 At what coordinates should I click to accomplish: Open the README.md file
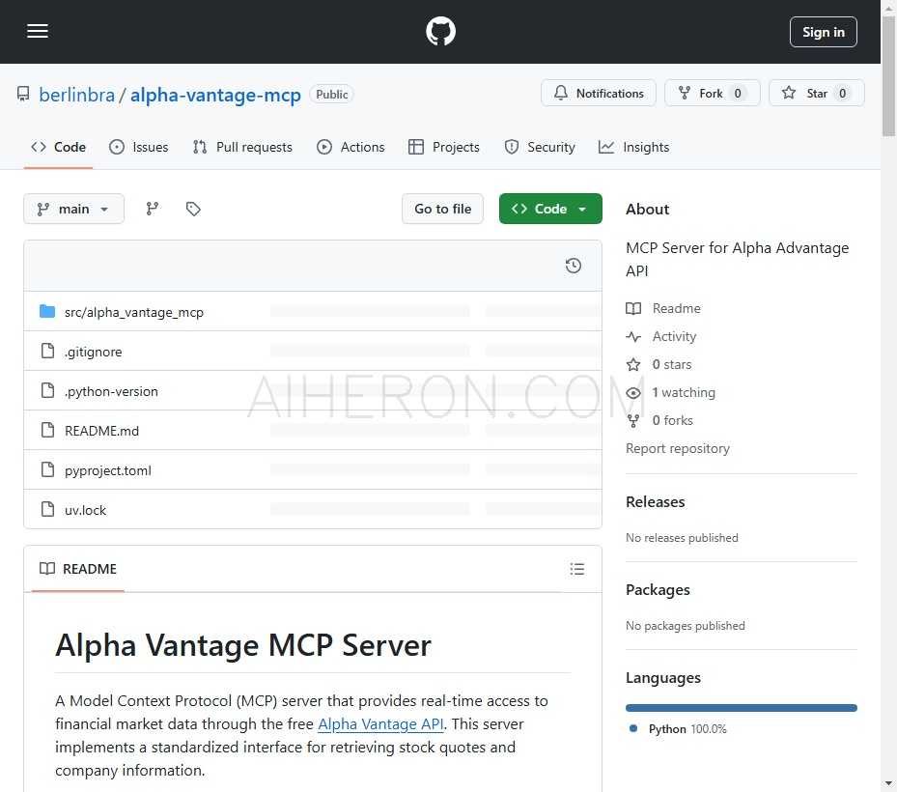point(101,430)
